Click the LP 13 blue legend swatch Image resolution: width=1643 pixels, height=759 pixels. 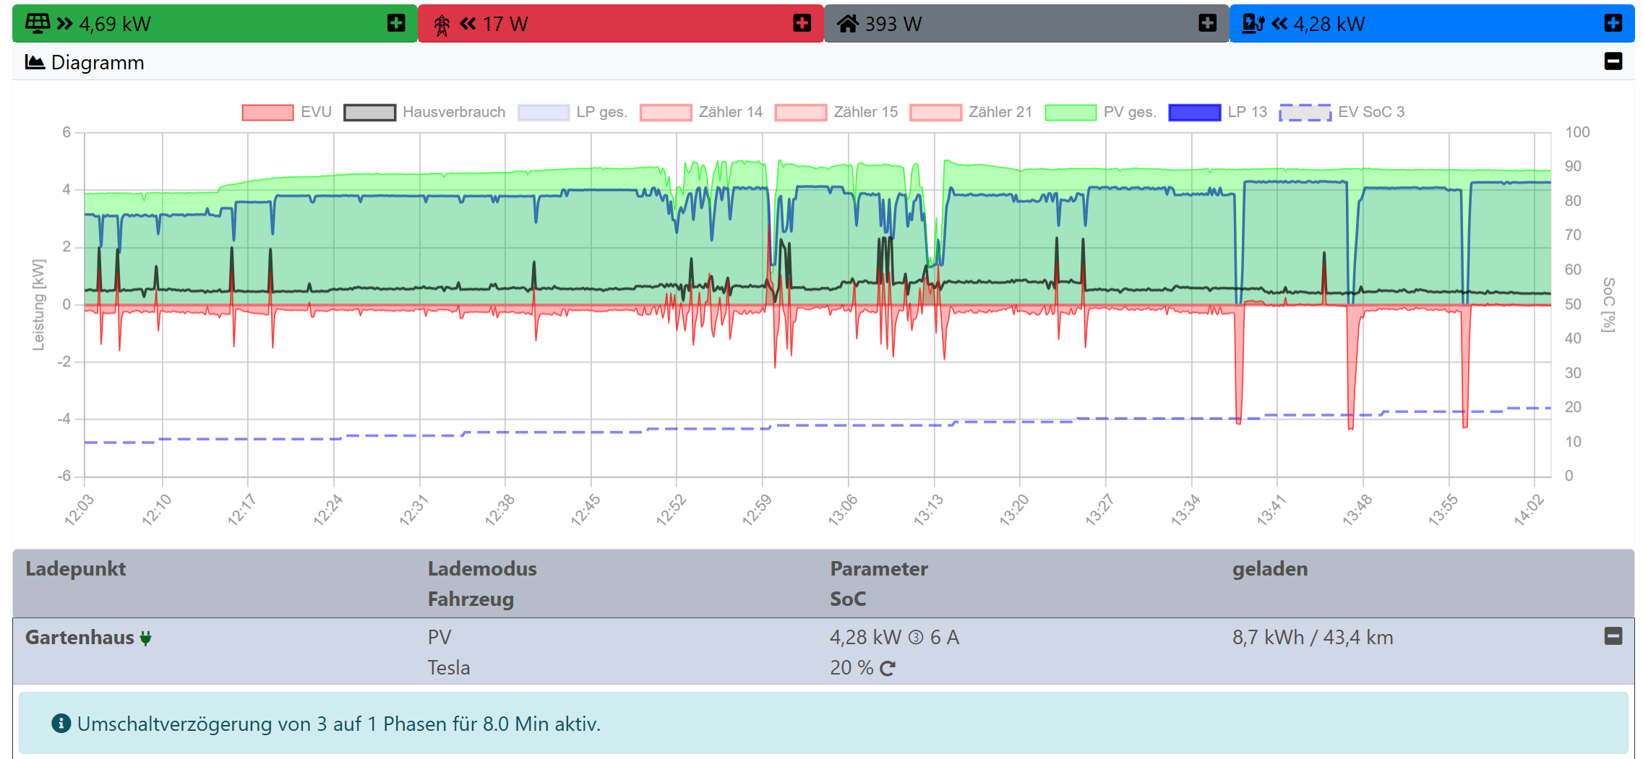tap(1194, 112)
